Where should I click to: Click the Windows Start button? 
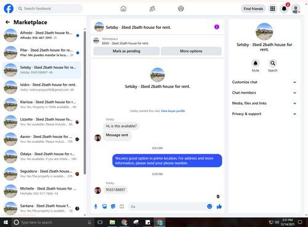[6, 222]
